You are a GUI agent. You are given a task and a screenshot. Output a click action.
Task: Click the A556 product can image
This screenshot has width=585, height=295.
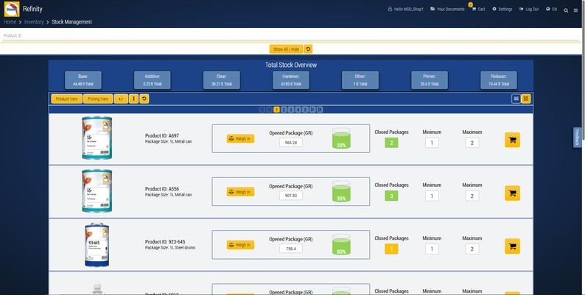pos(97,191)
